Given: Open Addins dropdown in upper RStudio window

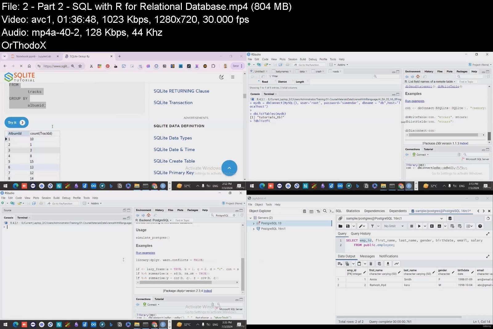Looking at the screenshot, I should (x=343, y=65).
